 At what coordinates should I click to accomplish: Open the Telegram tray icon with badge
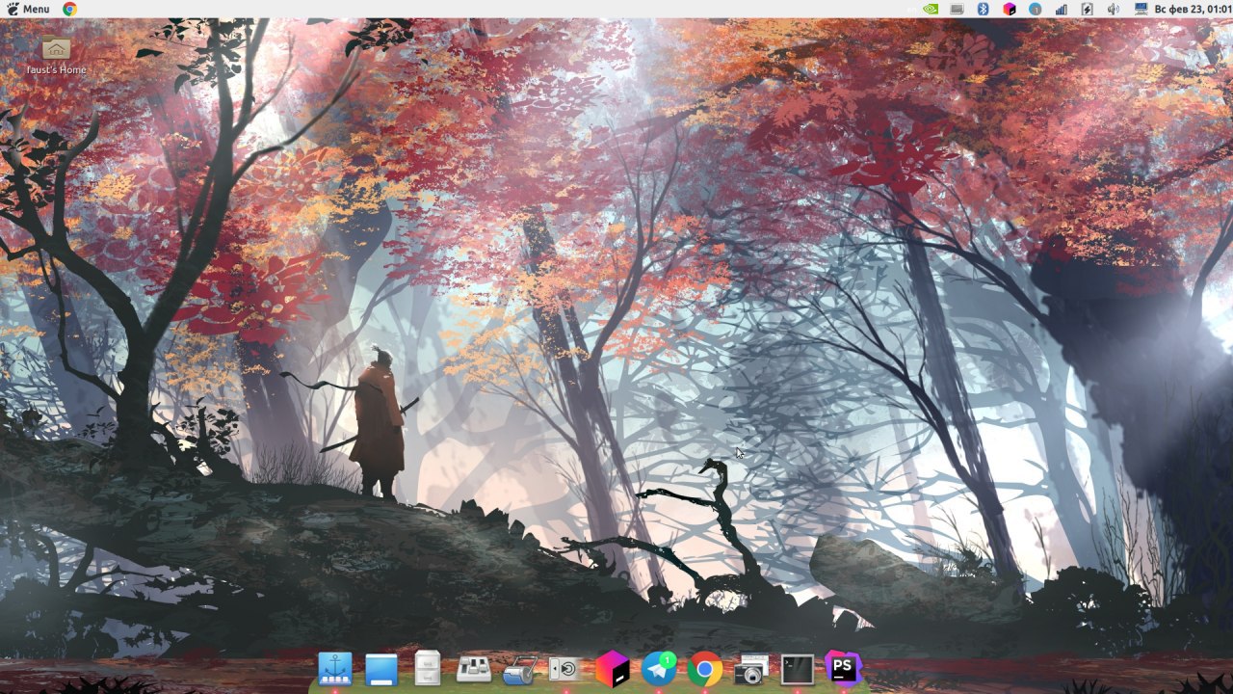click(x=1036, y=9)
